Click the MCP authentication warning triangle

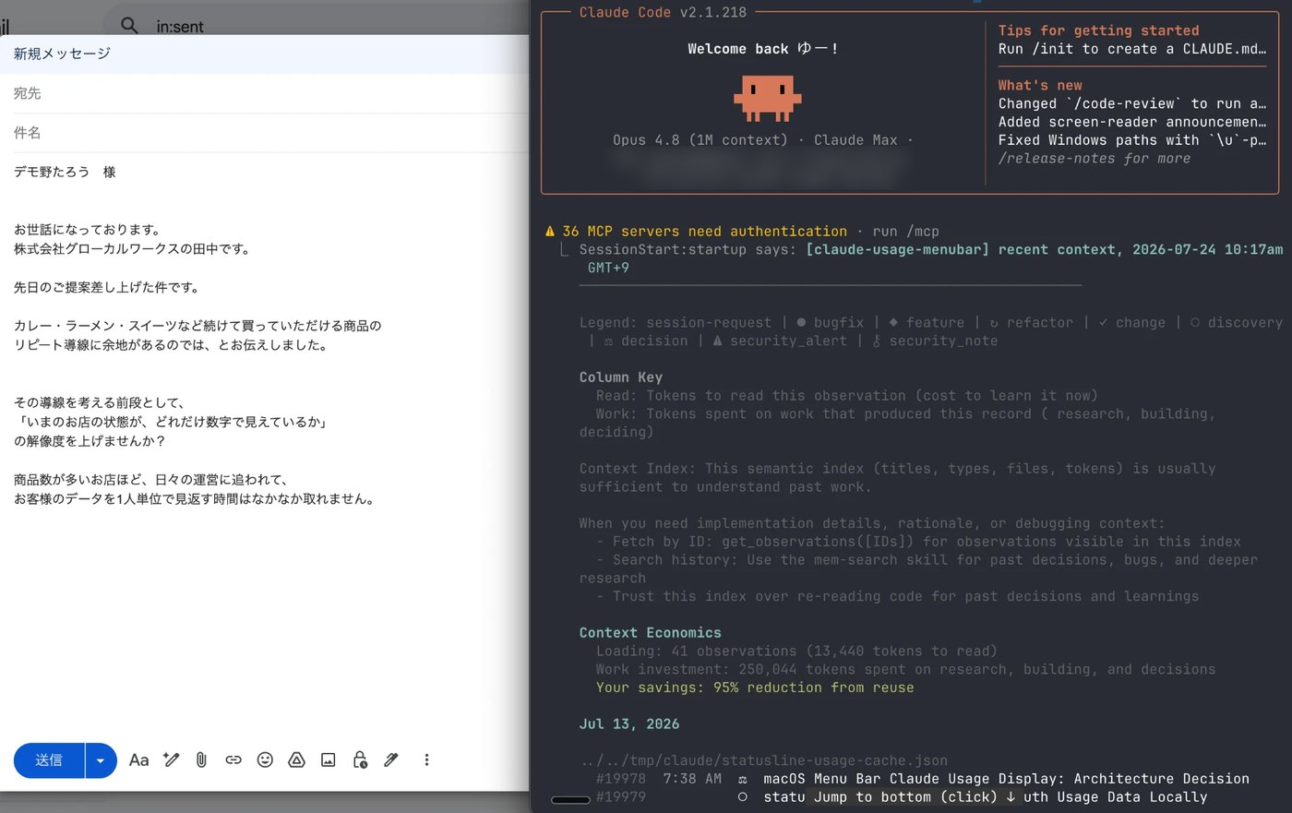pos(550,232)
